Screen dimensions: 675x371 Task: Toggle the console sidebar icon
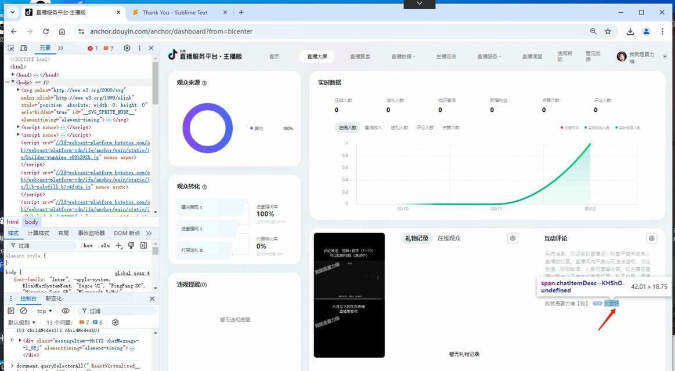pos(11,311)
